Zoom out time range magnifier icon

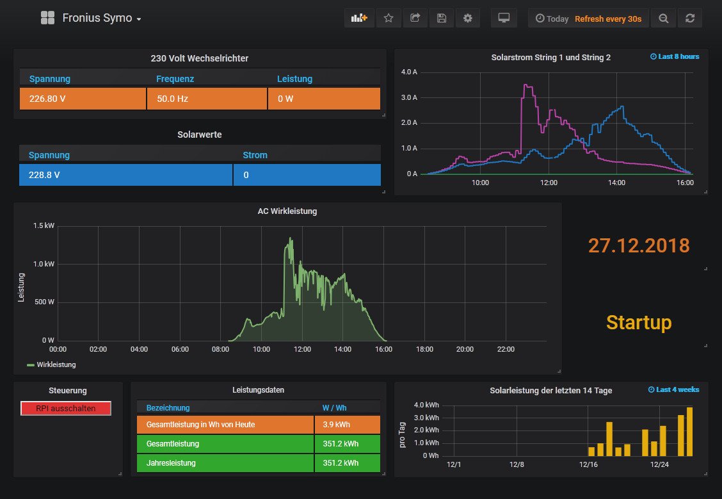(x=663, y=19)
